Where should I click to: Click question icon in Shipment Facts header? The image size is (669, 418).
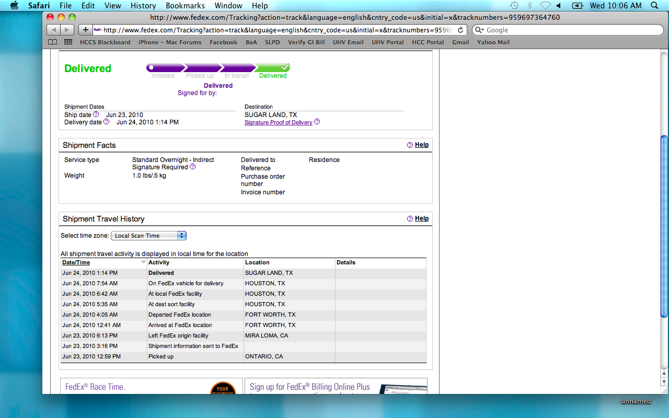410,145
